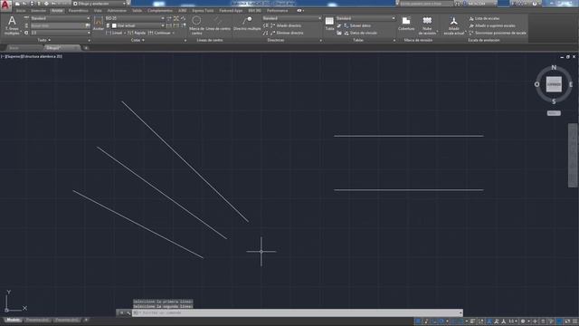Click the ViewCube SUPERIOR face
The width and height of the screenshot is (579, 326).
tap(554, 84)
